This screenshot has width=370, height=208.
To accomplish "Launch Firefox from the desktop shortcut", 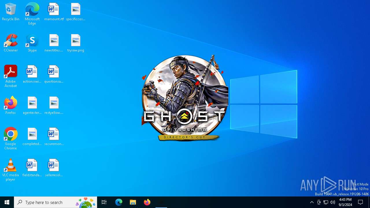I will (11, 106).
